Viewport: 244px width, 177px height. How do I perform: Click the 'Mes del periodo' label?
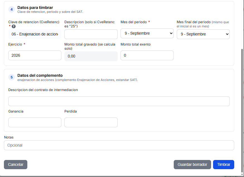134,22
